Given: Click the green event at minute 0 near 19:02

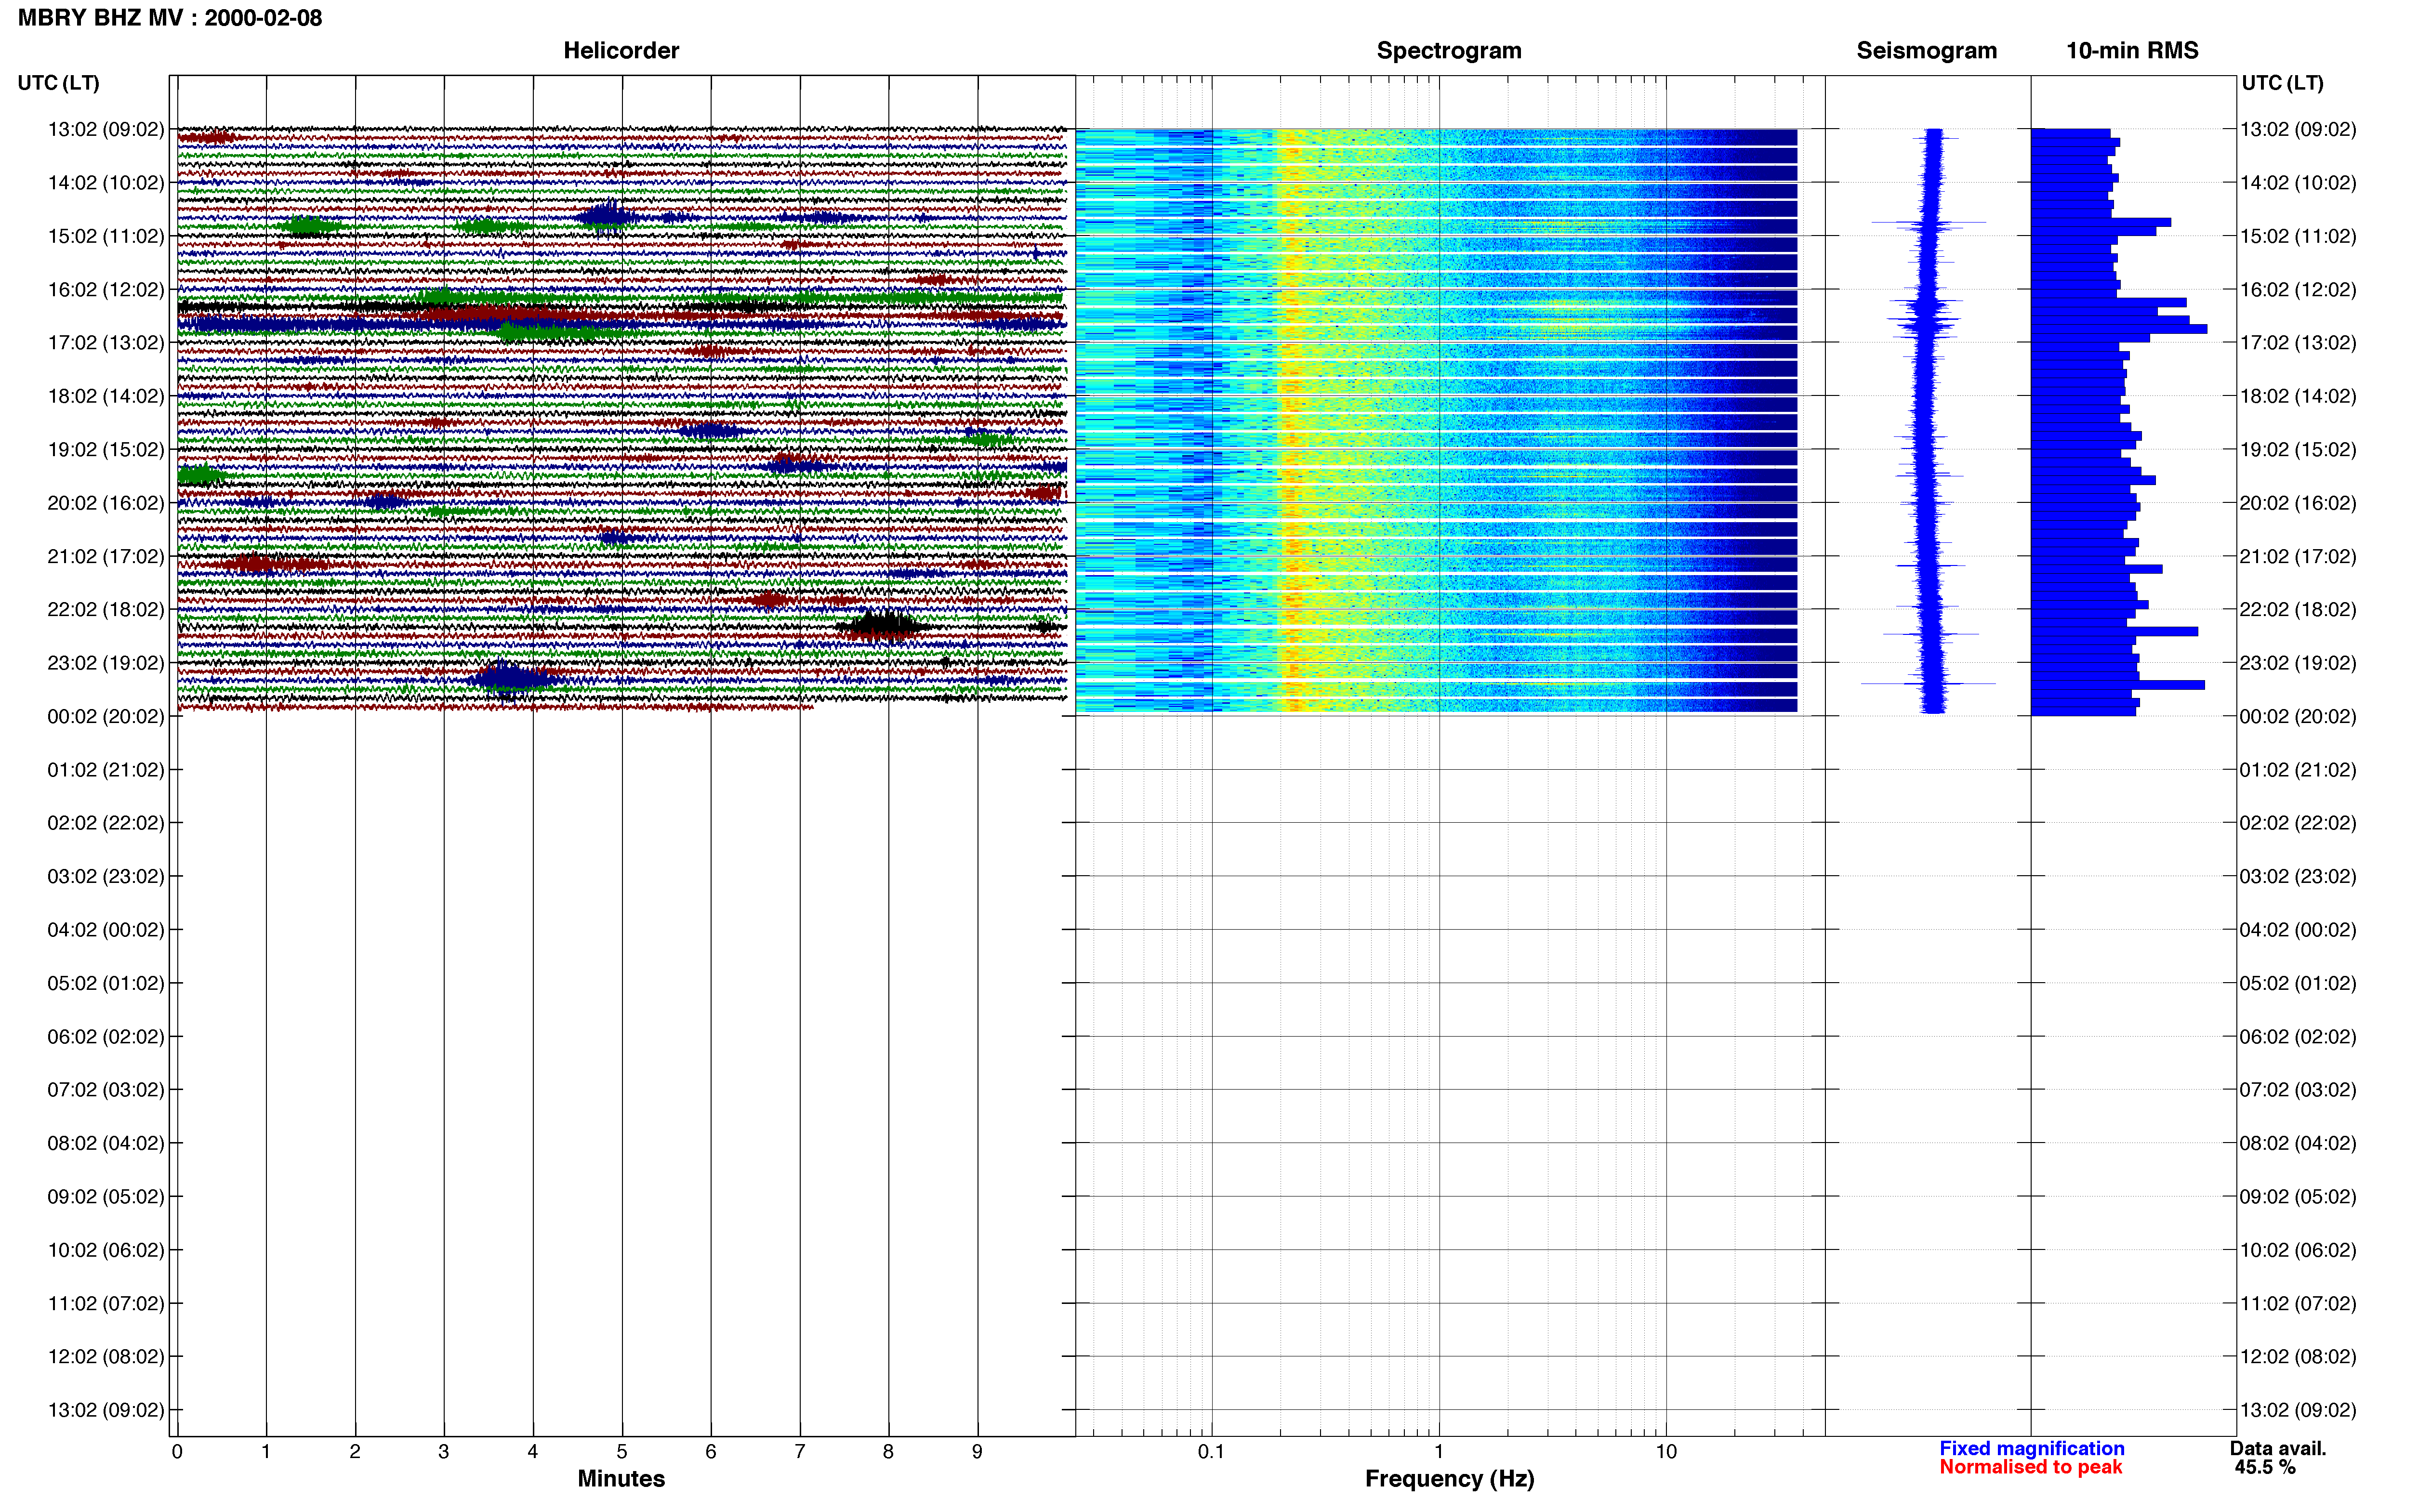Looking at the screenshot, I should [x=200, y=475].
